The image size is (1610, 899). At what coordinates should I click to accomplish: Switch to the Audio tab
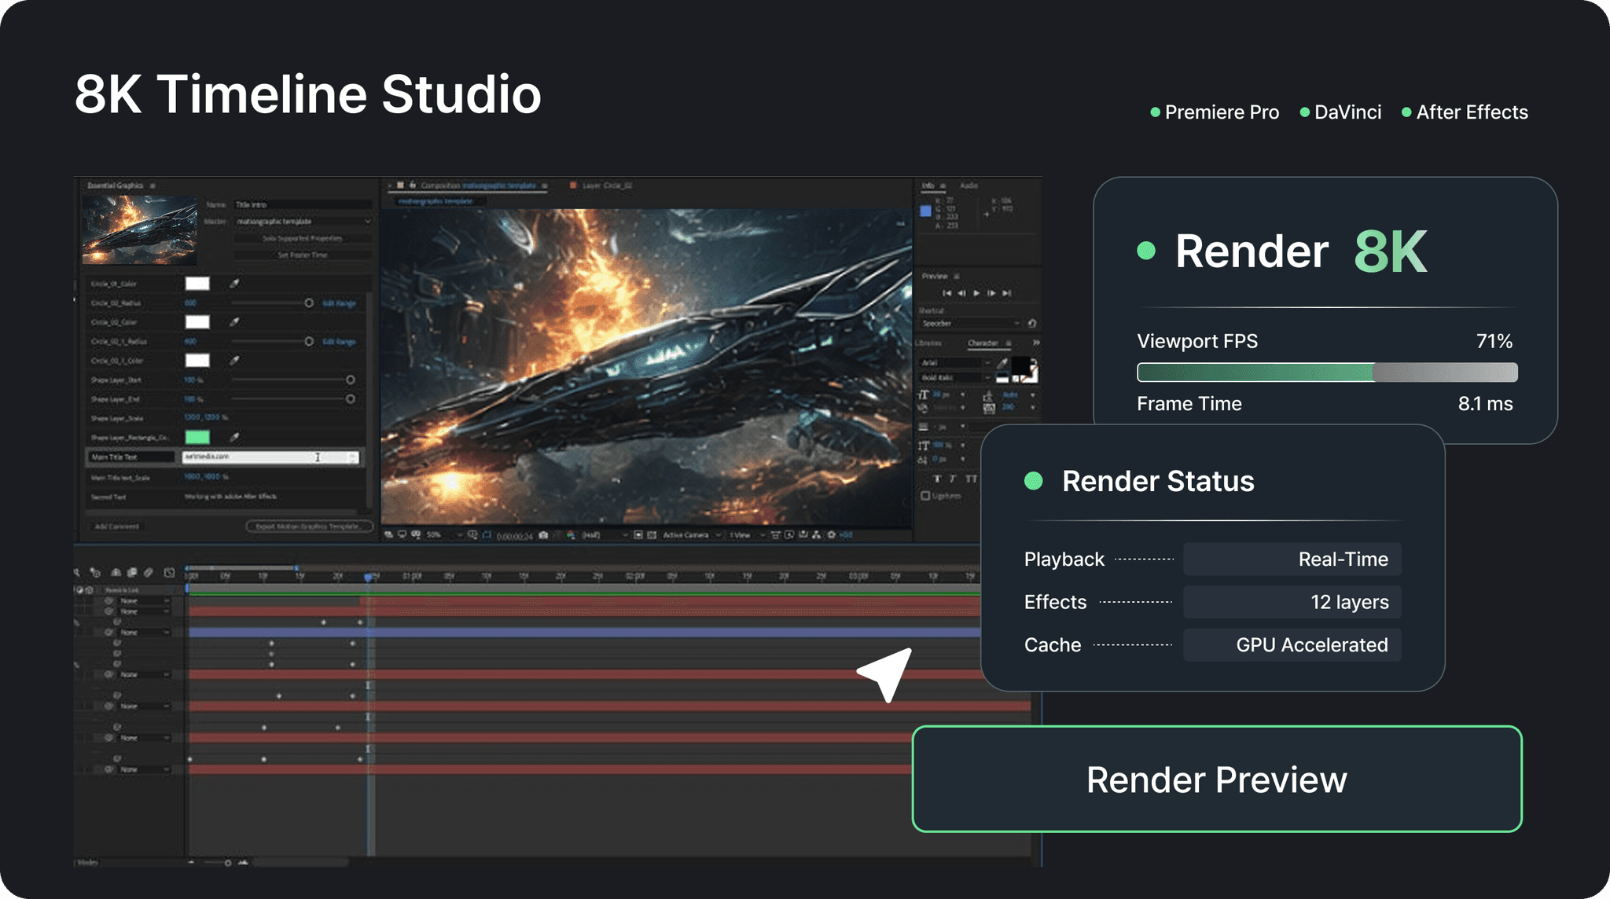tap(969, 186)
